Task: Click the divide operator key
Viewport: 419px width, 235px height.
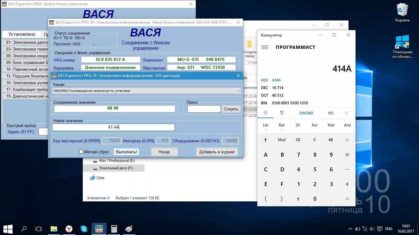Action: (x=347, y=140)
